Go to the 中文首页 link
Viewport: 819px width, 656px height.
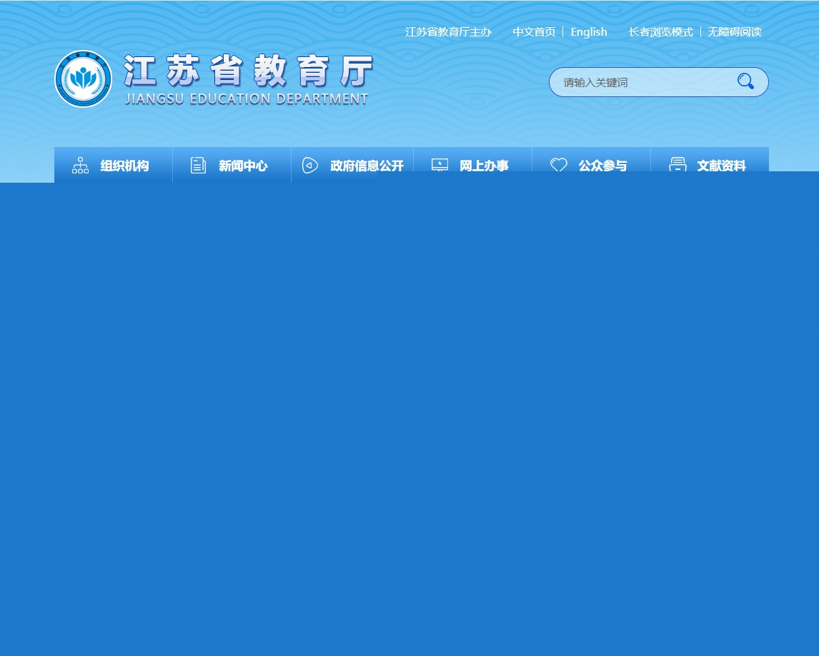[x=534, y=32]
